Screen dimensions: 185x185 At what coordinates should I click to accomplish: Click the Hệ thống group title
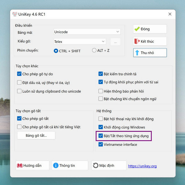[104, 111]
